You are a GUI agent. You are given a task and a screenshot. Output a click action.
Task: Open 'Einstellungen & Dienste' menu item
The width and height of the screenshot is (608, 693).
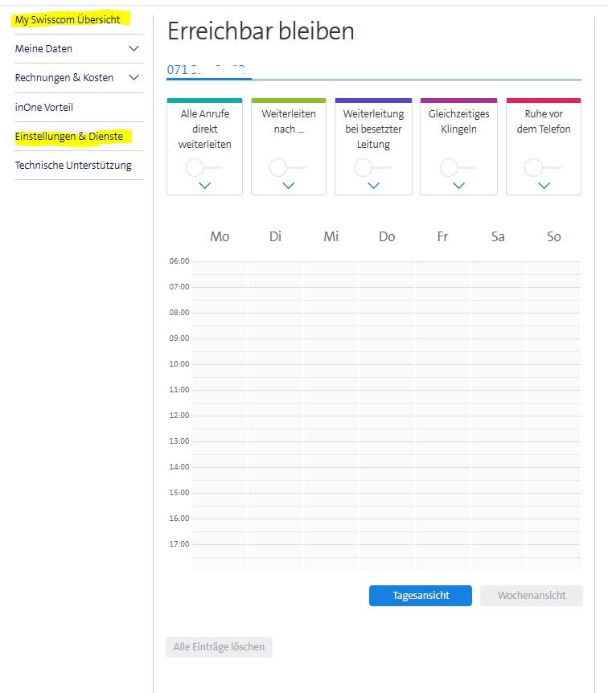click(69, 137)
